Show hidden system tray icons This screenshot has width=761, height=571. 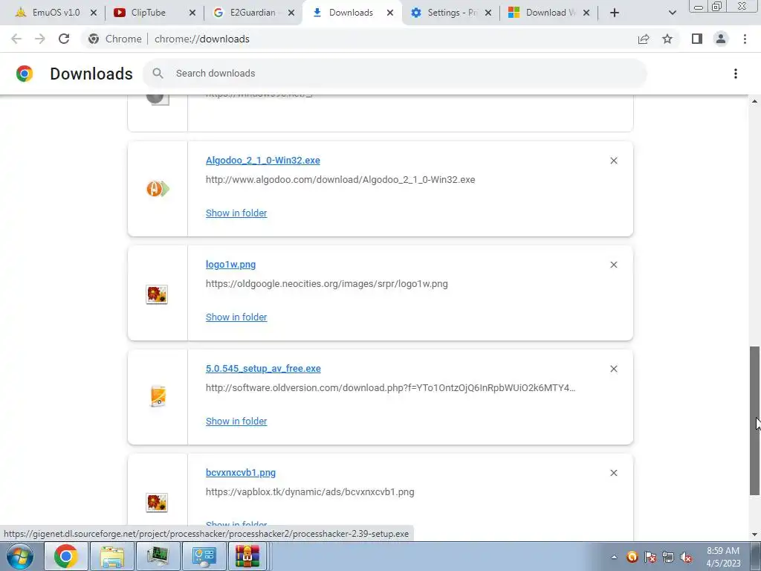(x=614, y=557)
